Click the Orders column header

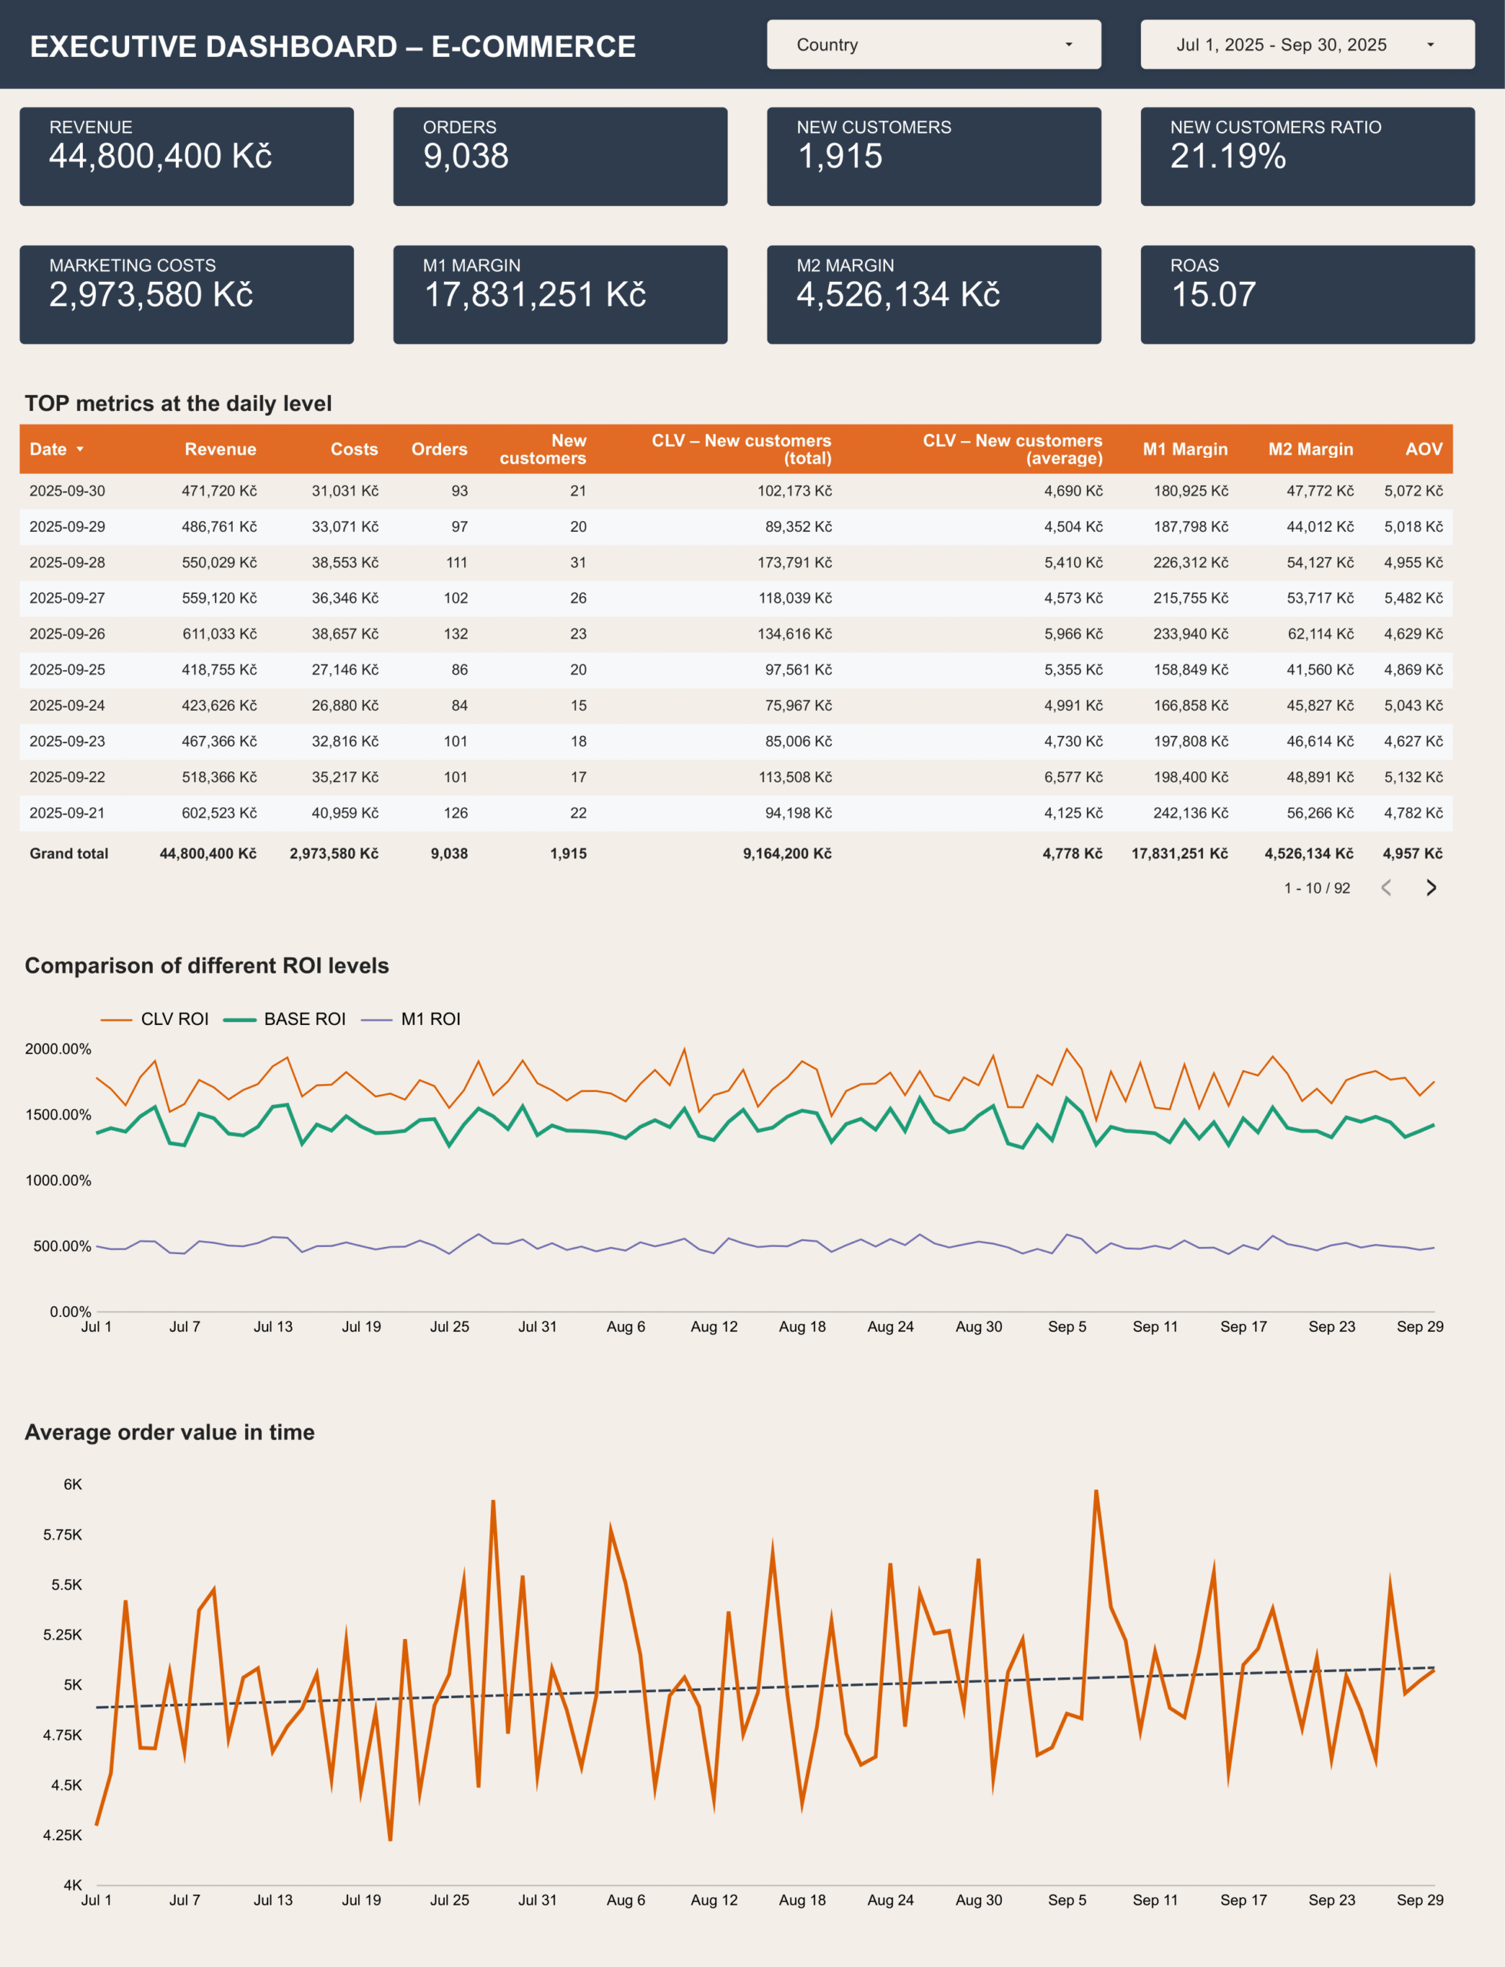(x=439, y=449)
